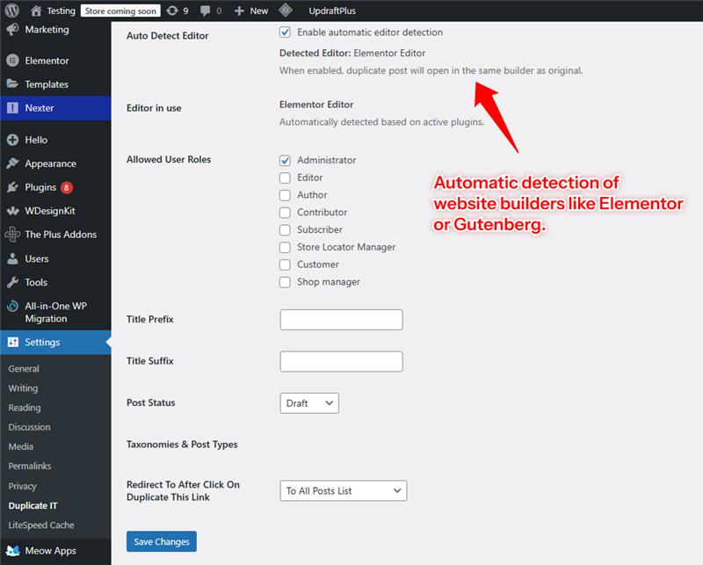Click the Save Changes button
This screenshot has width=703, height=565.
click(x=162, y=541)
